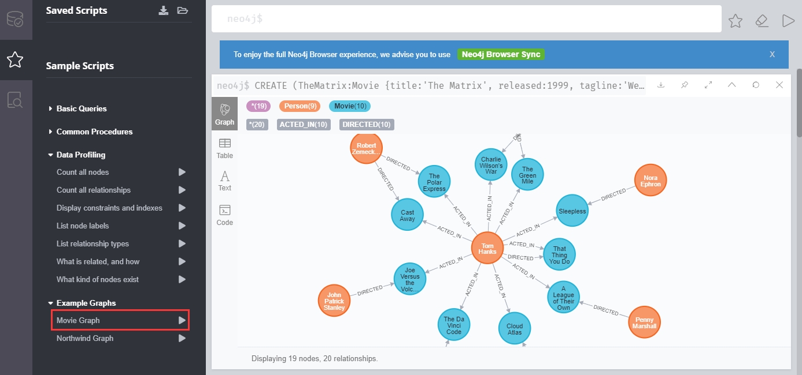Switch to the Code view tab
Image resolution: width=802 pixels, height=375 pixels.
[x=224, y=215]
